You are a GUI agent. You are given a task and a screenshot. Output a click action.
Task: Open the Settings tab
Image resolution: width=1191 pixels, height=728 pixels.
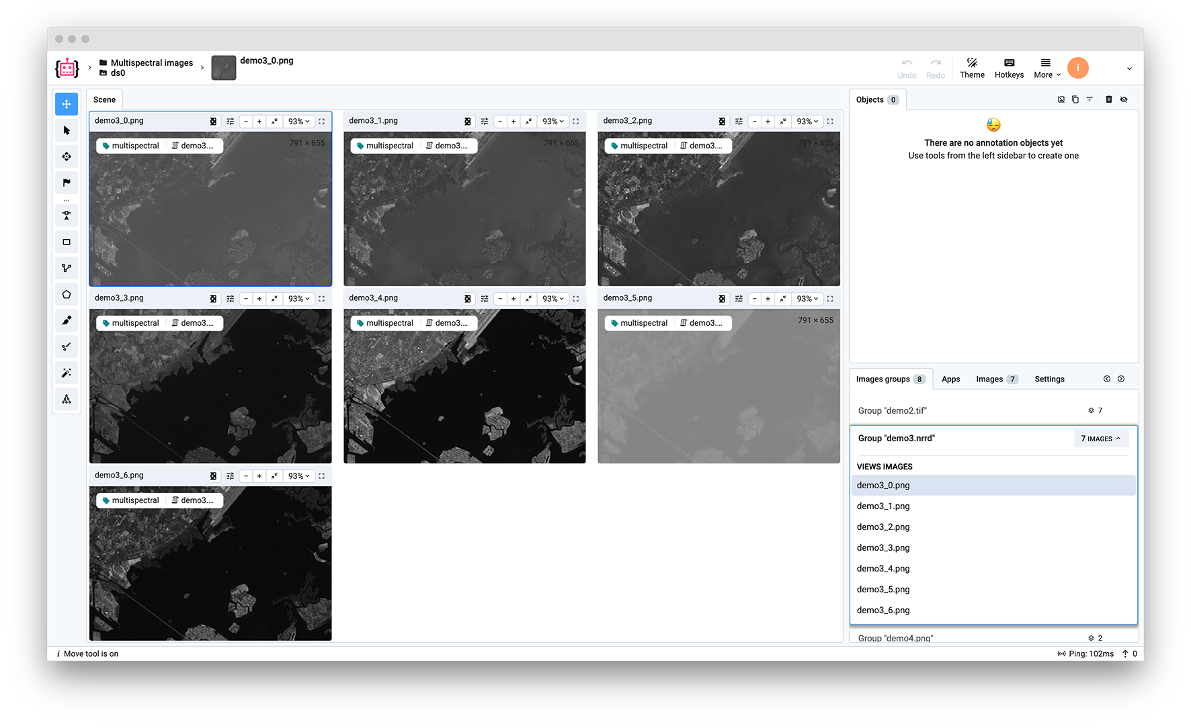coord(1049,379)
